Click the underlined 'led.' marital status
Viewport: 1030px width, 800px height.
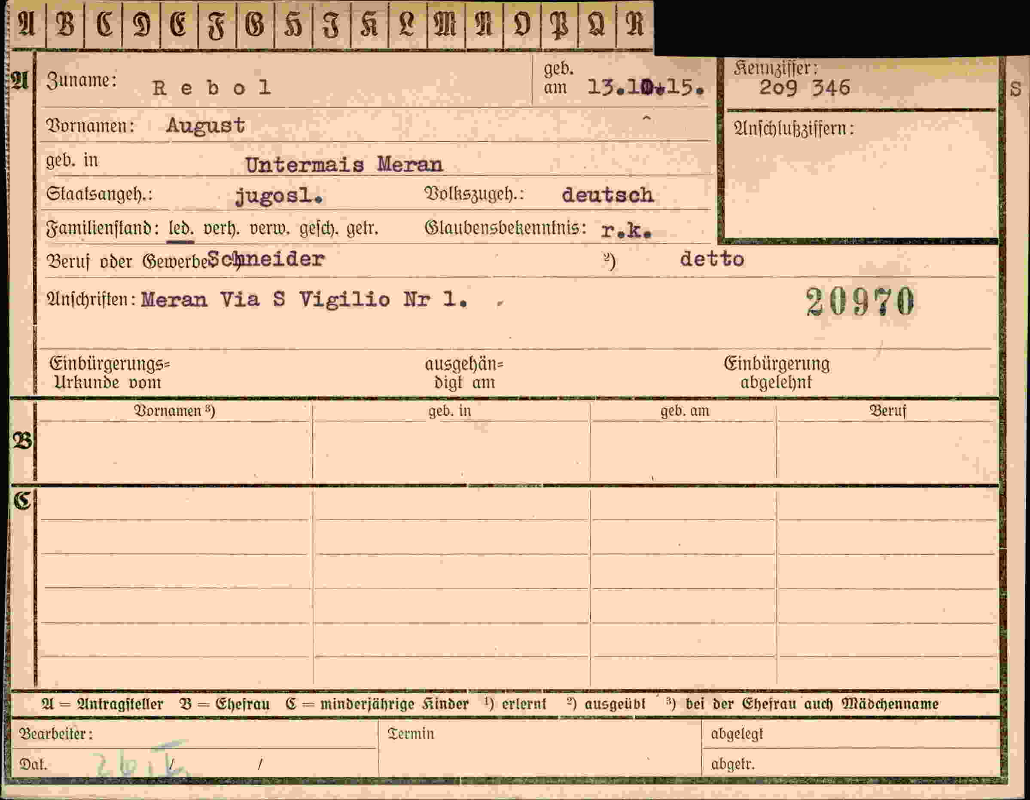click(181, 230)
